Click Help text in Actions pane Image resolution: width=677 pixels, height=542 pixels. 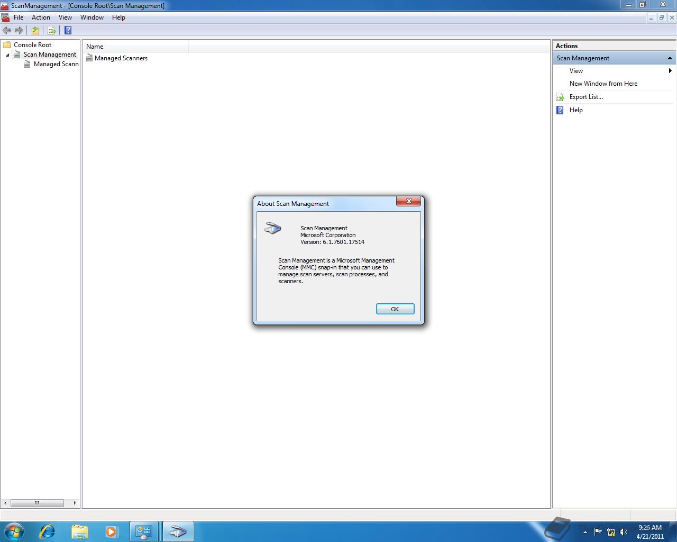point(576,110)
